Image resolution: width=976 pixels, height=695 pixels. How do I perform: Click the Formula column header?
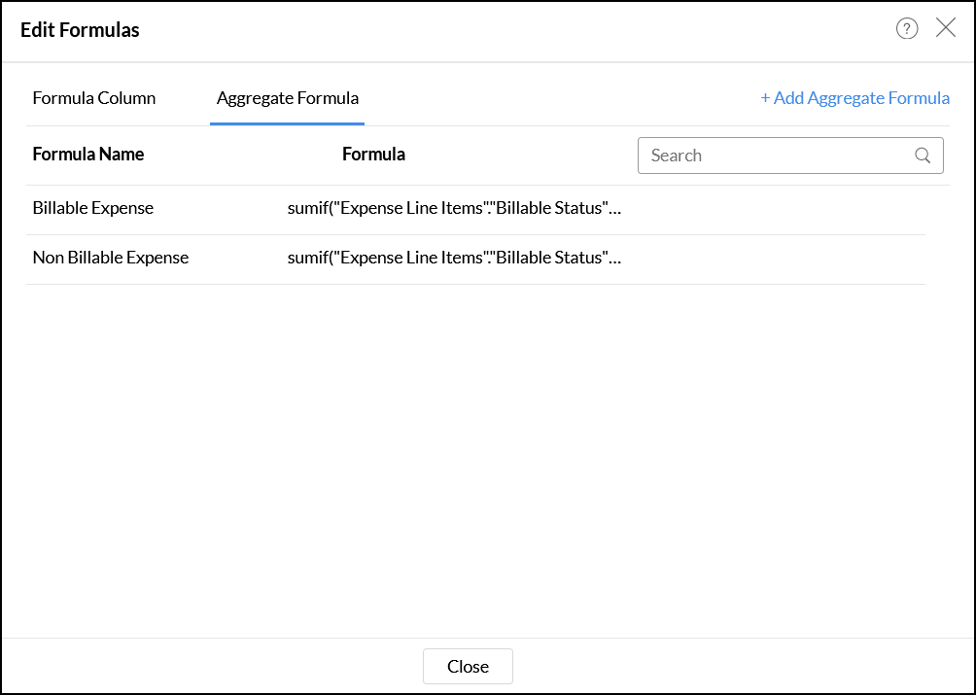(374, 155)
